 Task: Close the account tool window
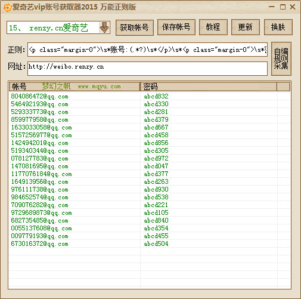293,7
